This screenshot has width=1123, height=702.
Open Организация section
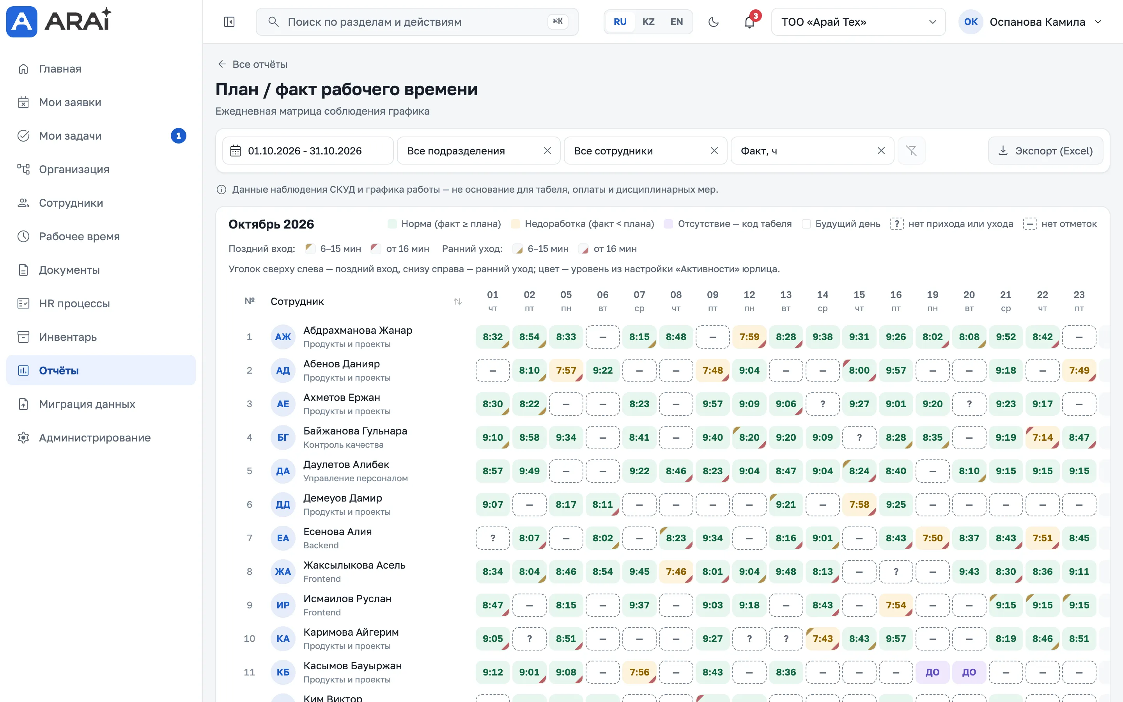101,170
